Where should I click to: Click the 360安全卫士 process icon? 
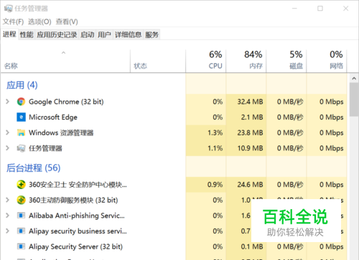(x=21, y=185)
